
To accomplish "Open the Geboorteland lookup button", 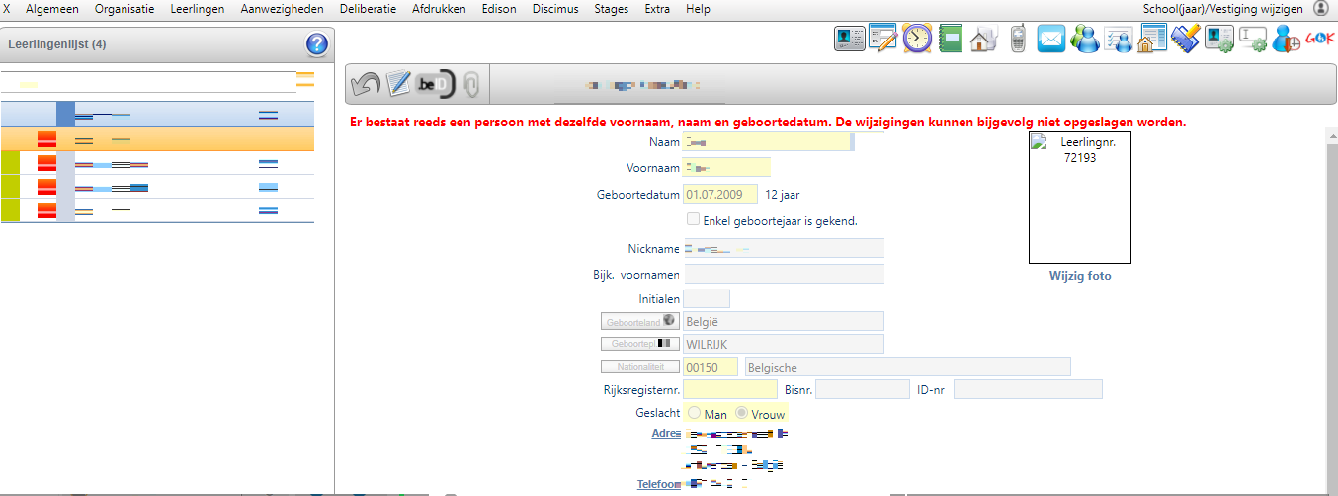I will 640,321.
